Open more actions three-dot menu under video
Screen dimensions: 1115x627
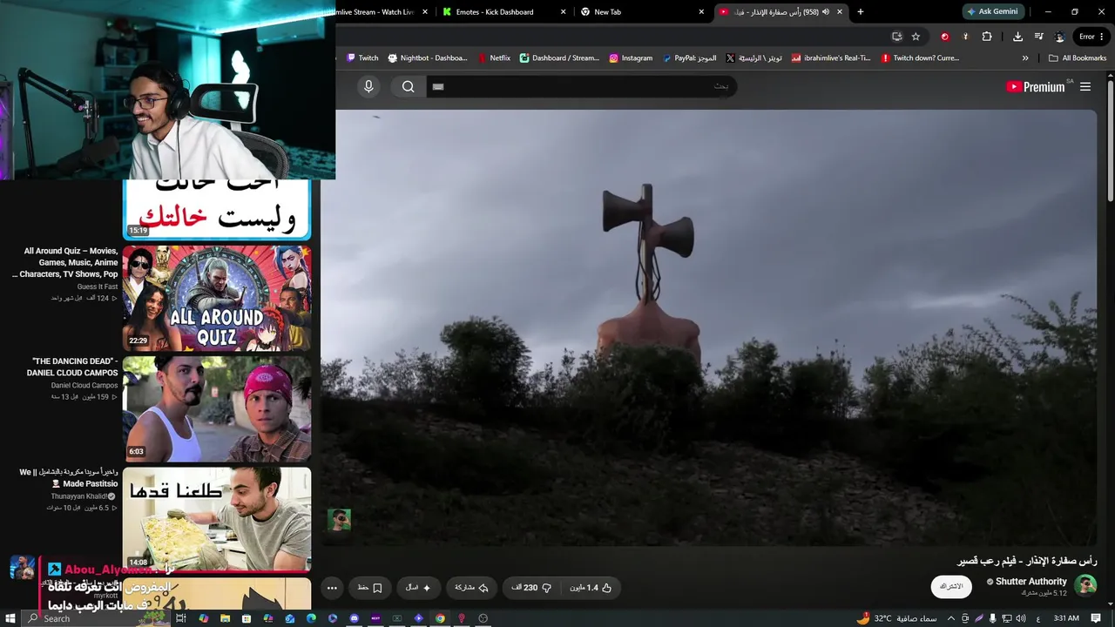click(x=332, y=588)
